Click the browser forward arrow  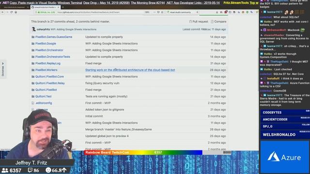tap(7, 12)
